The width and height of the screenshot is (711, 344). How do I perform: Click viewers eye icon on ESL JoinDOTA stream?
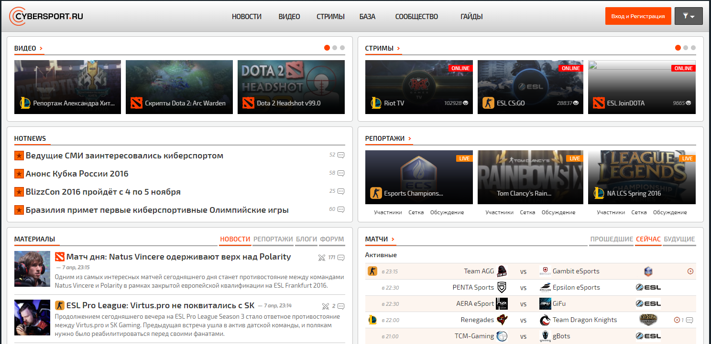point(689,103)
